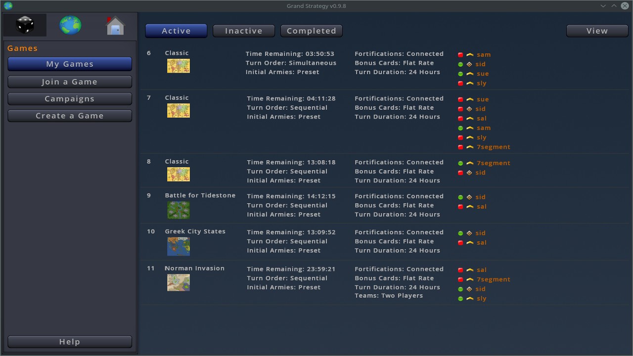Click the Battle for Tidestone map thumbnail
The height and width of the screenshot is (356, 633).
[x=179, y=210]
